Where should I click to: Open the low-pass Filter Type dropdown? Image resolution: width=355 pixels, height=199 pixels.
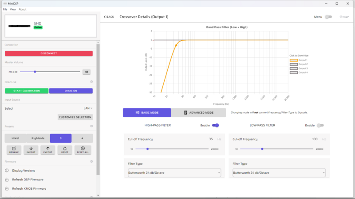click(278, 172)
